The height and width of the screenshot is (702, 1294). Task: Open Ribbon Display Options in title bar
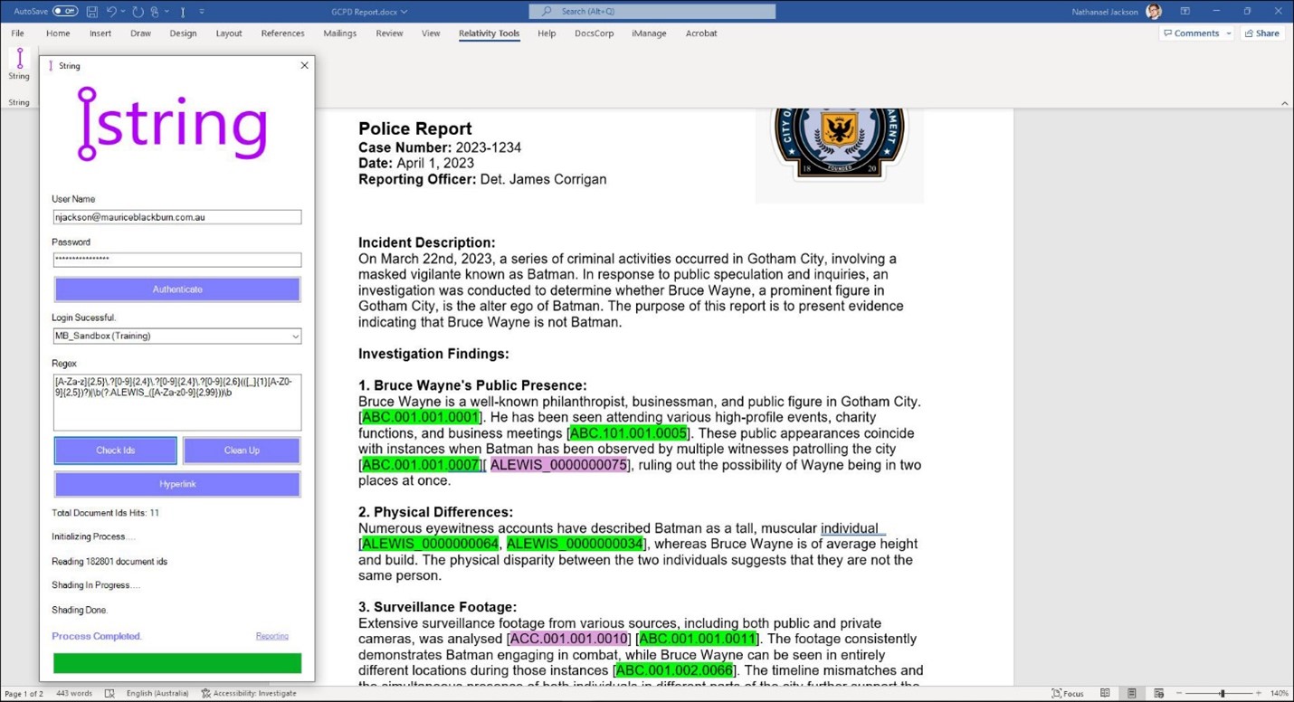(1185, 12)
